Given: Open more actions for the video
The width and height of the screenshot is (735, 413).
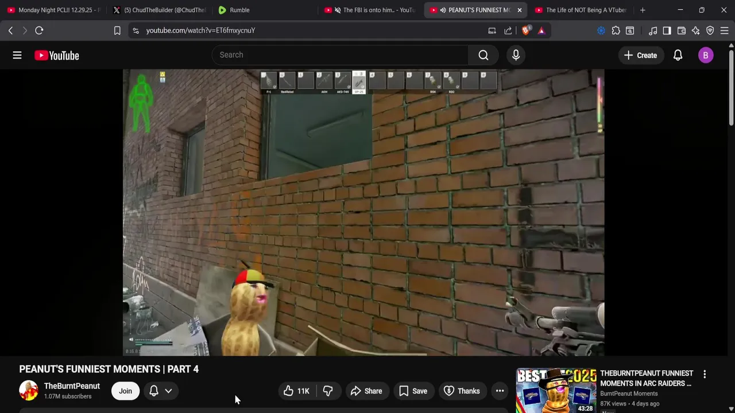Looking at the screenshot, I should pos(500,391).
